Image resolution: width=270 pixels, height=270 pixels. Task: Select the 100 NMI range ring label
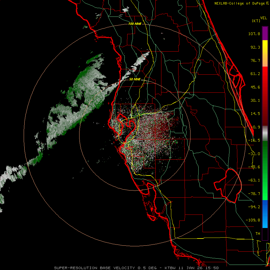click(x=135, y=24)
